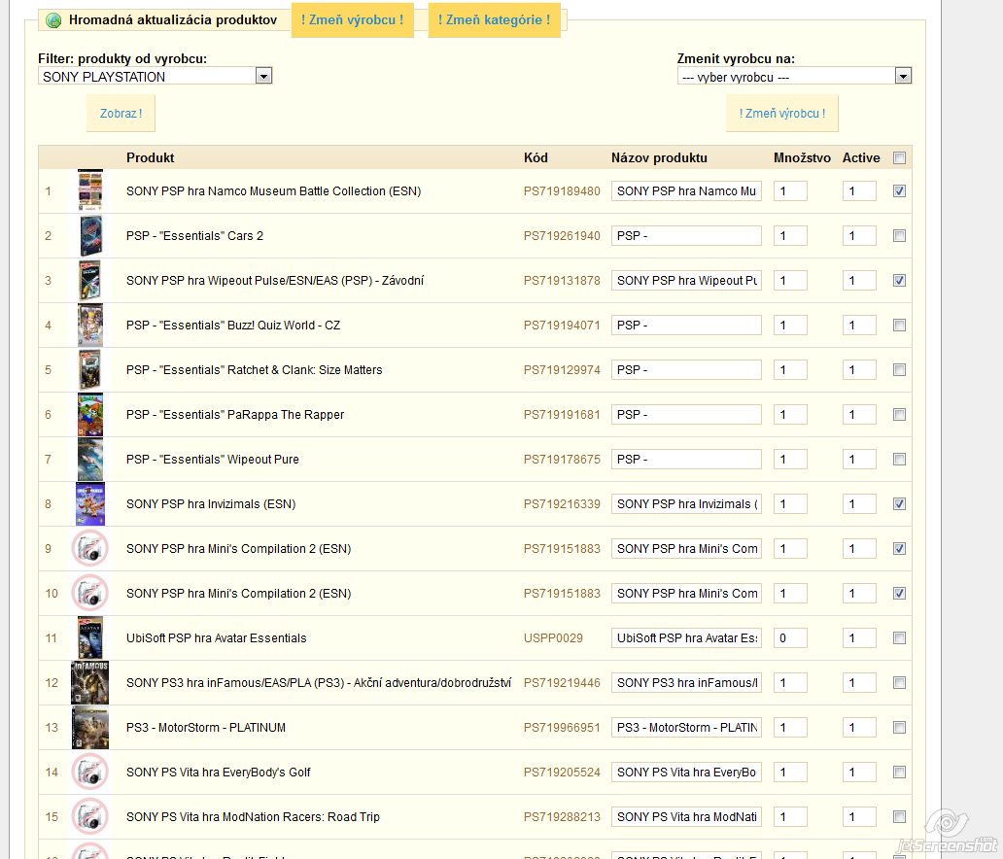The image size is (1003, 859).
Task: Open Essentials Cars 2 cover thumbnail
Action: 90,235
